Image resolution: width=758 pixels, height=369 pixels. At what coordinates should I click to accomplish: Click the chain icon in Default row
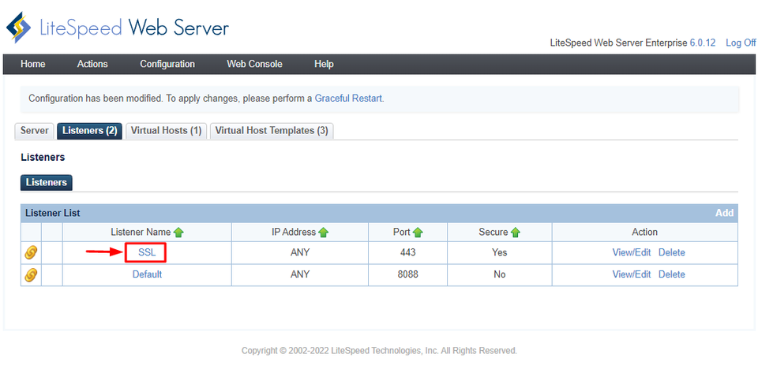[x=31, y=275]
